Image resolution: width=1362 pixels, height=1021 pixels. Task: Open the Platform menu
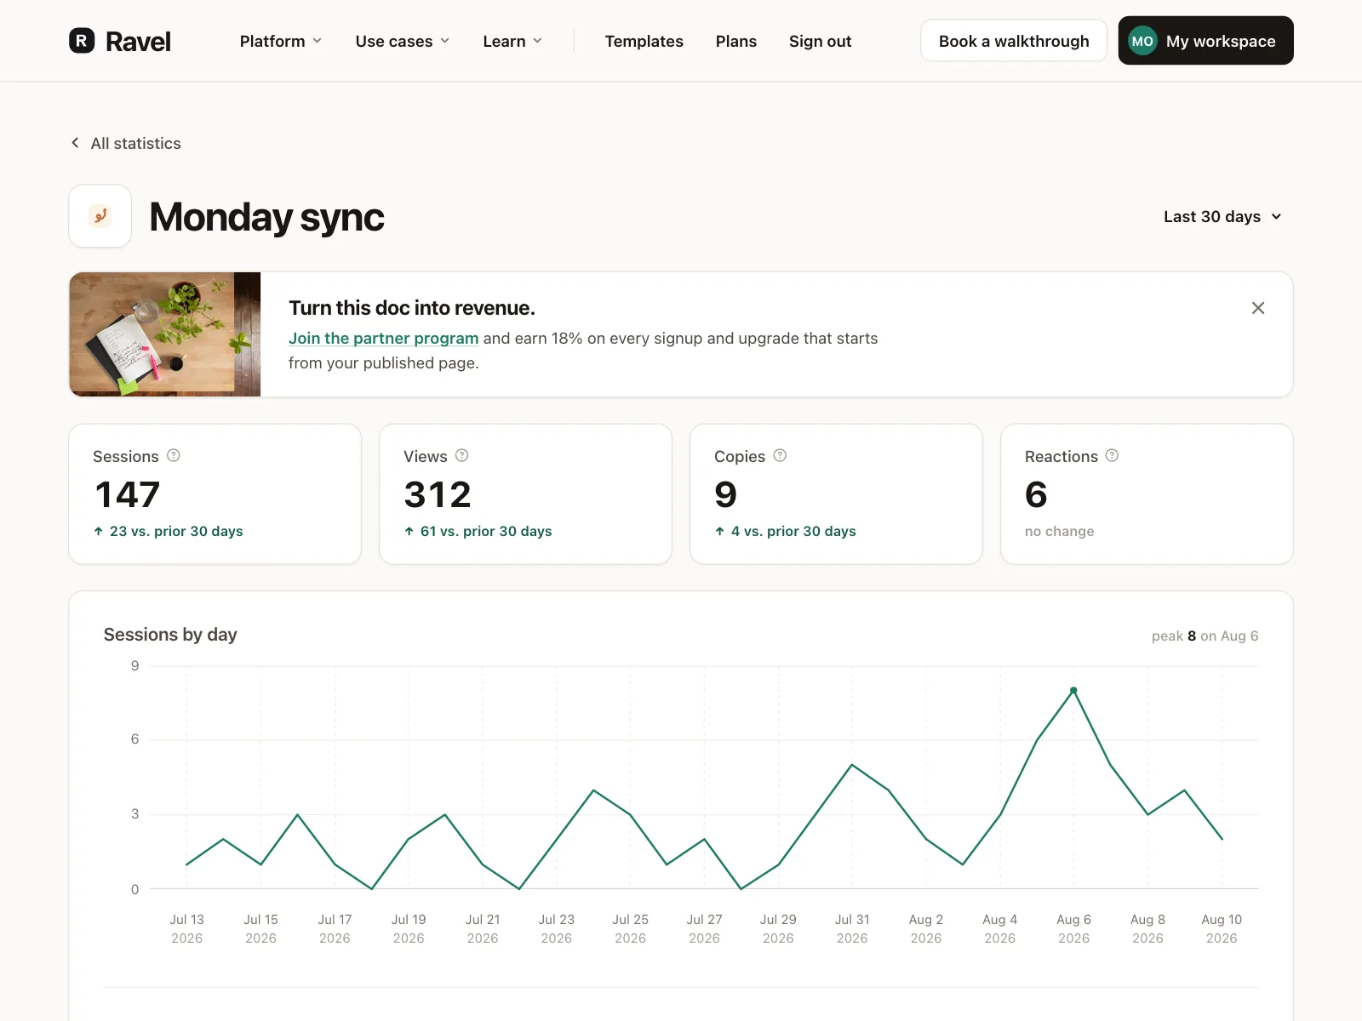click(281, 41)
